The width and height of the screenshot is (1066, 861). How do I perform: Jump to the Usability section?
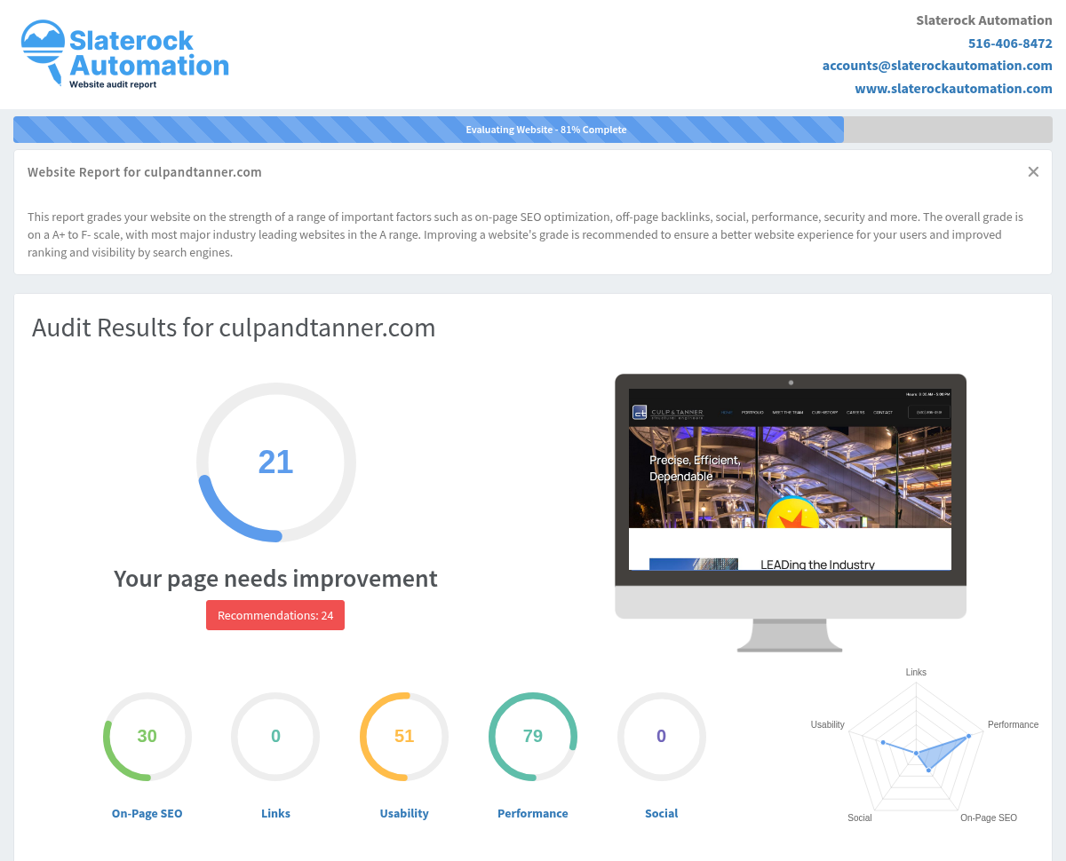(404, 813)
